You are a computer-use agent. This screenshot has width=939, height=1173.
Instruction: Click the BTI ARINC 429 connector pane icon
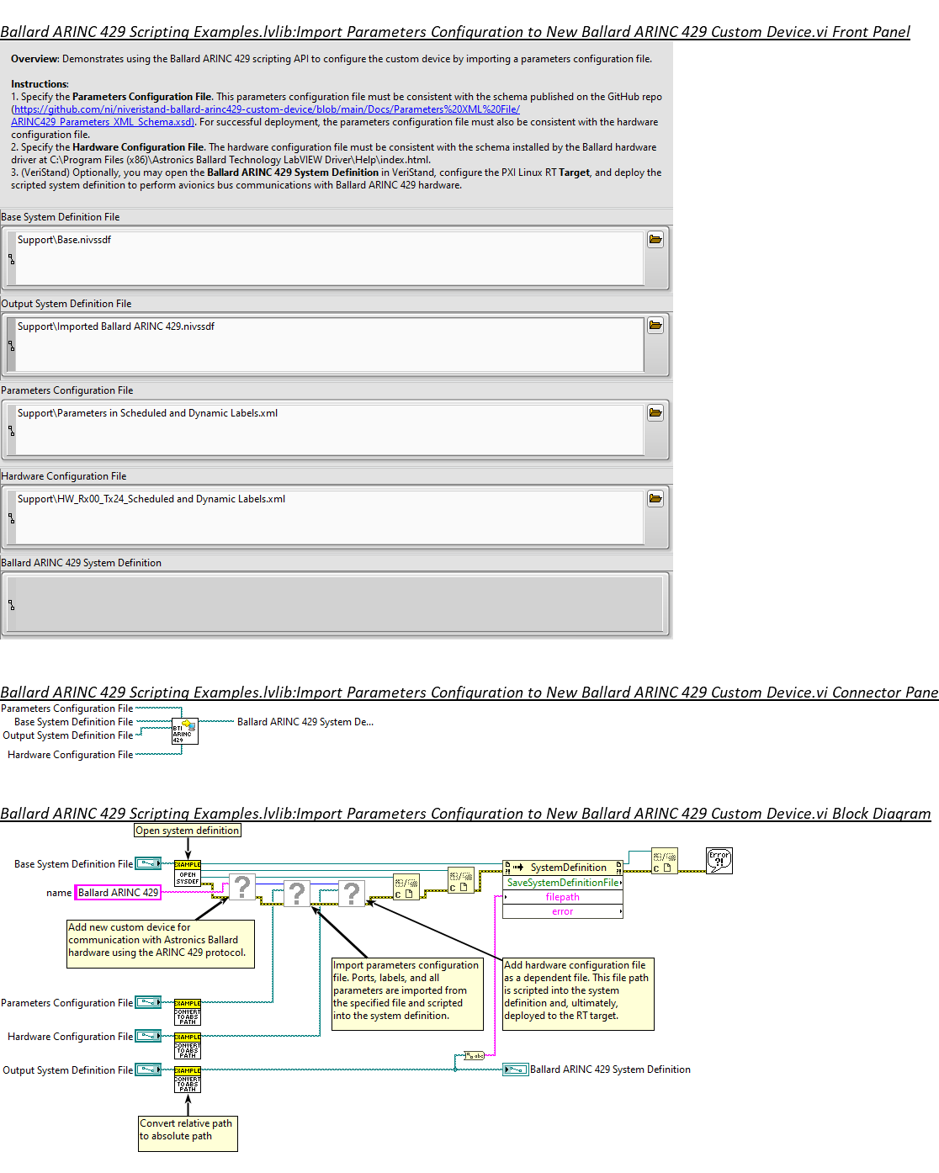185,730
